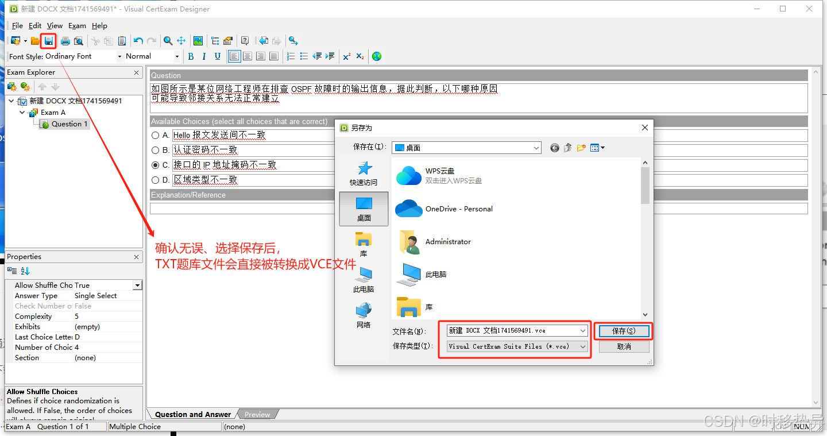Screen dimensions: 827x436
Task: Click the new folder icon in save dialog
Action: point(581,148)
